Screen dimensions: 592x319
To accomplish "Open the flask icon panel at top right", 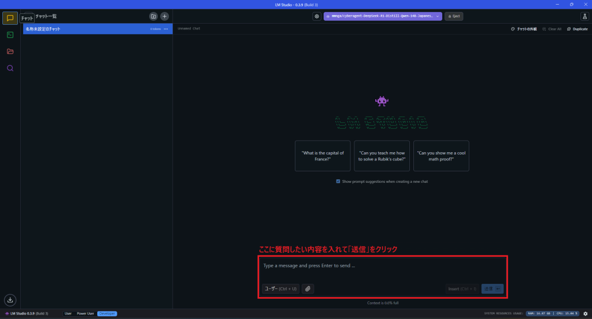I will [x=584, y=17].
